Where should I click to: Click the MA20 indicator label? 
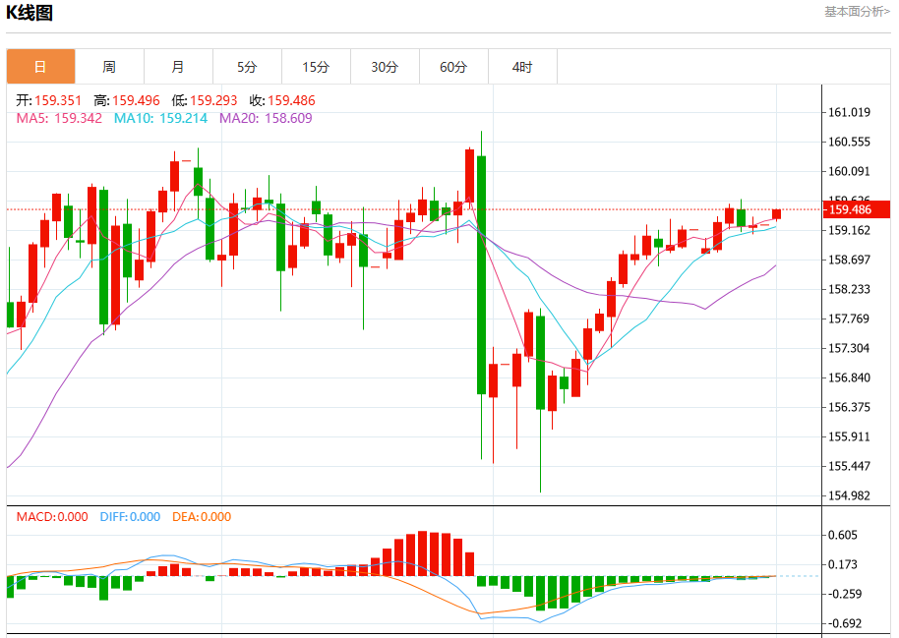tap(266, 118)
